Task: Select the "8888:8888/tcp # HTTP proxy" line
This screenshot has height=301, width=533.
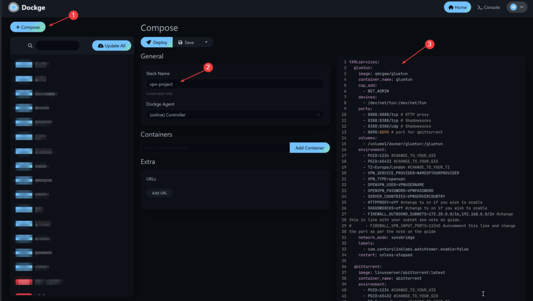Action: [396, 115]
